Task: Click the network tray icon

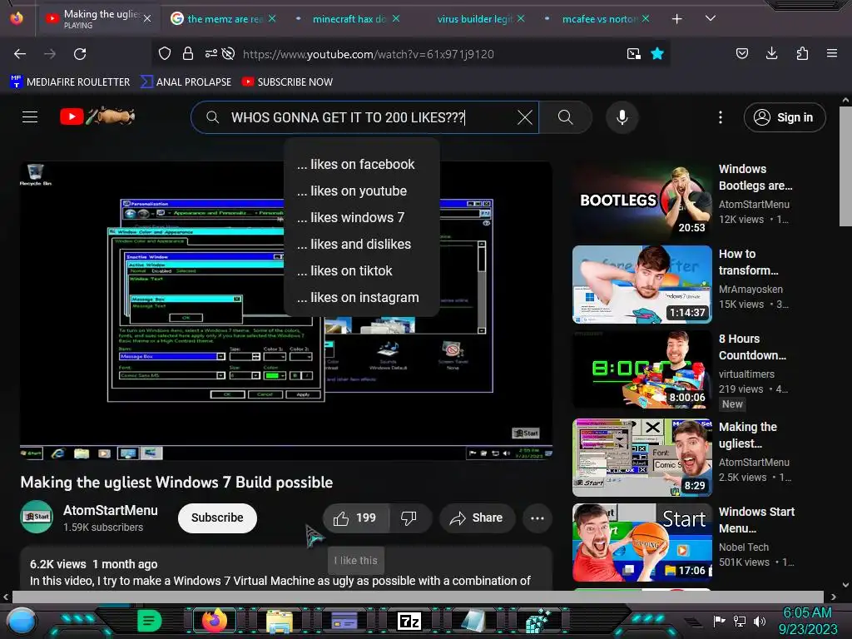Action: [x=739, y=621]
